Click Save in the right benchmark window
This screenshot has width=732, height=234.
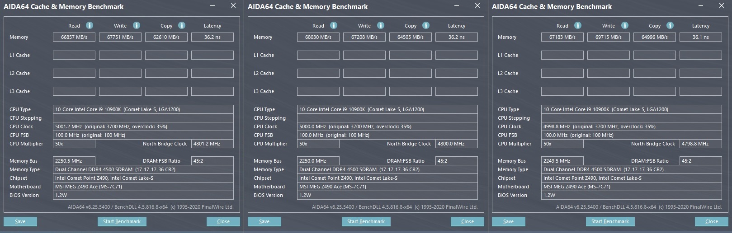pos(509,221)
